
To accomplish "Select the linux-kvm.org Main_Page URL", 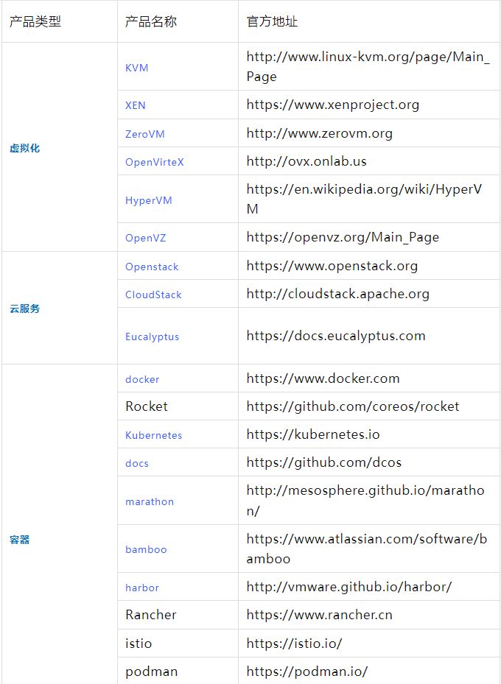I will coord(368,67).
